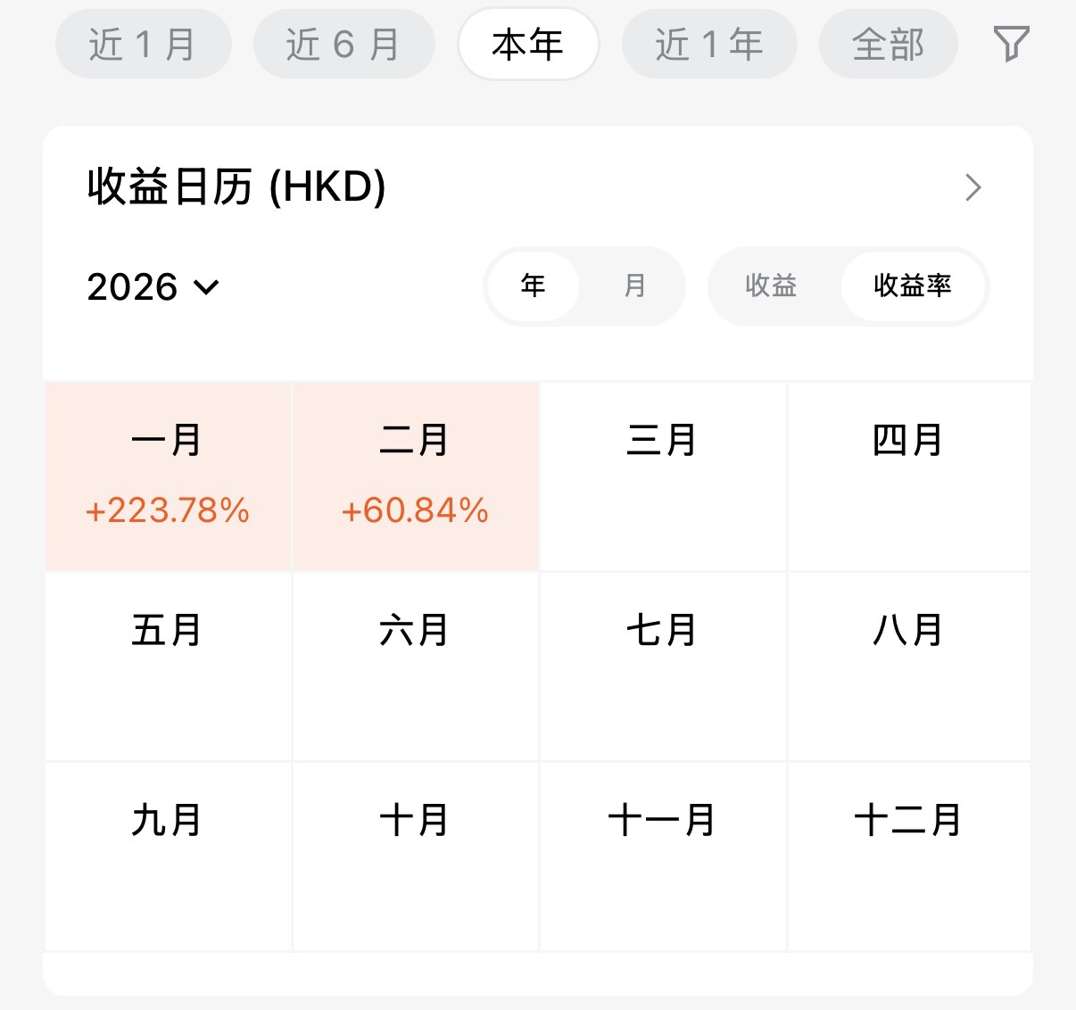Switch to the 本年 range tab
The width and height of the screenshot is (1076, 1010).
point(528,44)
